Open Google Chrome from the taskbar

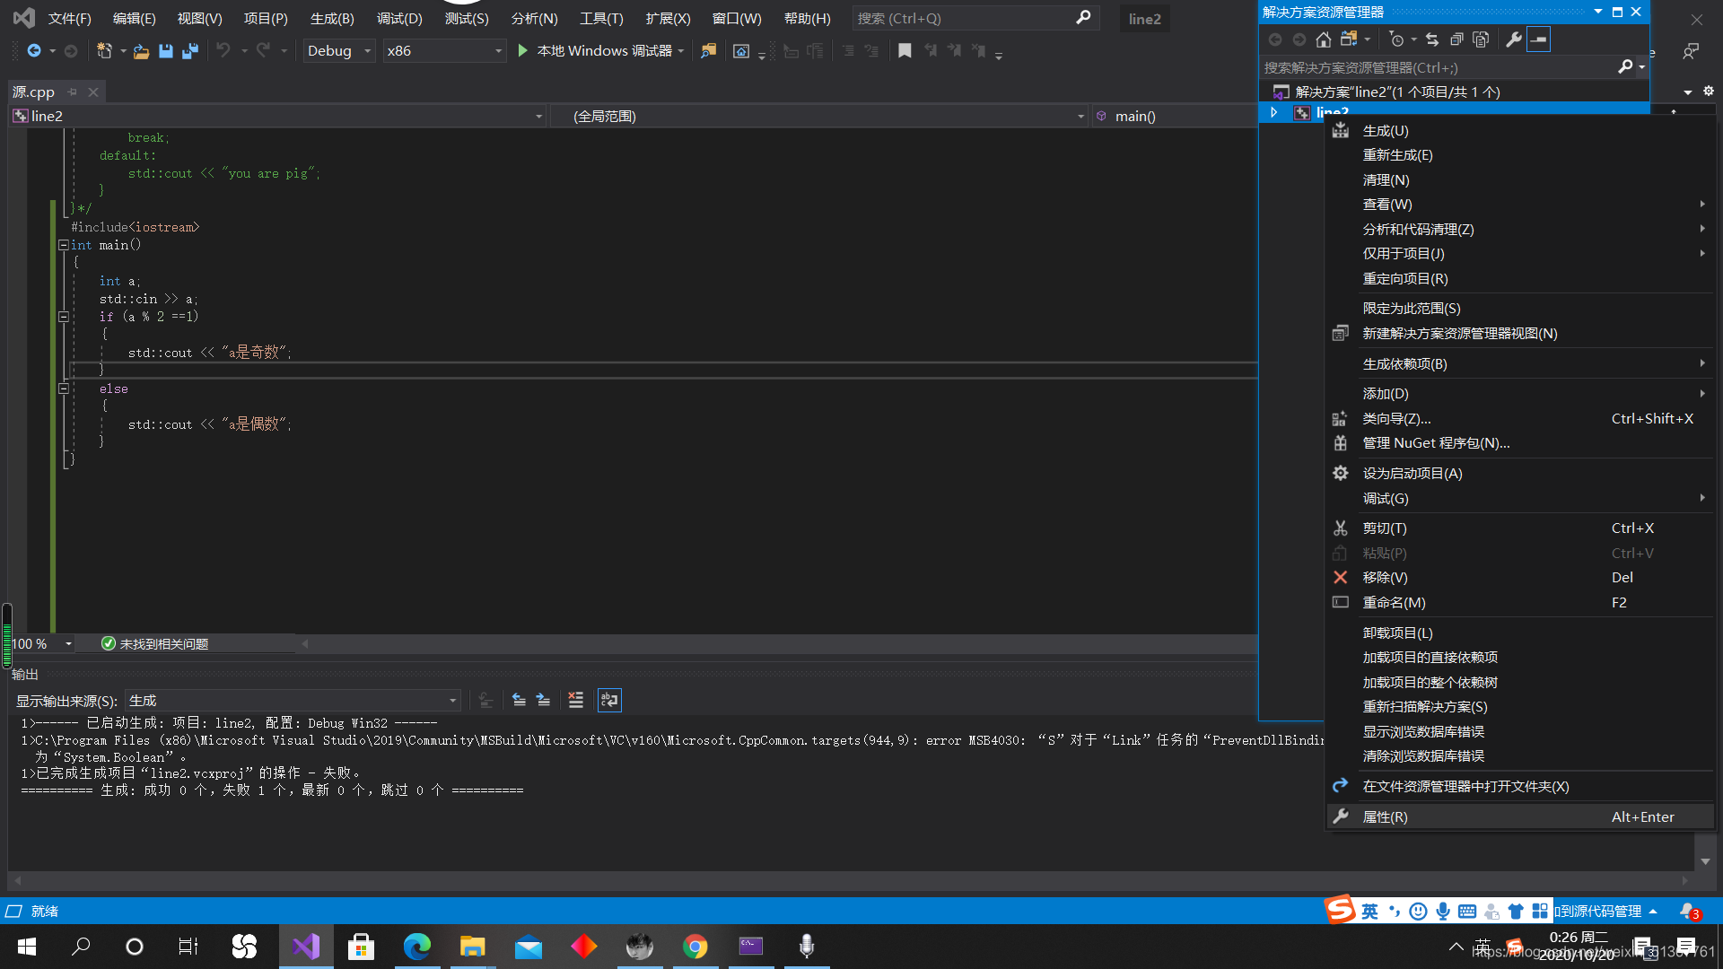tap(695, 947)
